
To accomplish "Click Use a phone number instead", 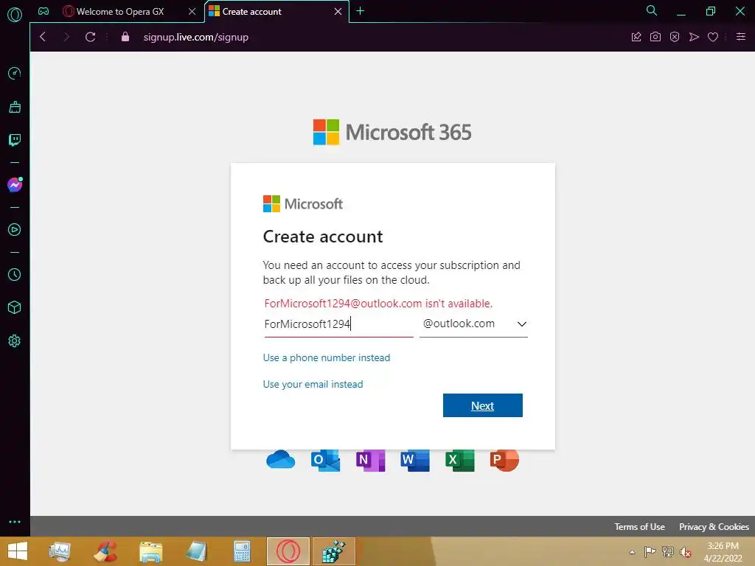I will pos(327,357).
